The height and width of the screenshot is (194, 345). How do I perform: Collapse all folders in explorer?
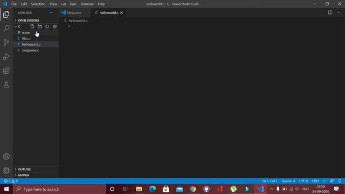(55, 26)
